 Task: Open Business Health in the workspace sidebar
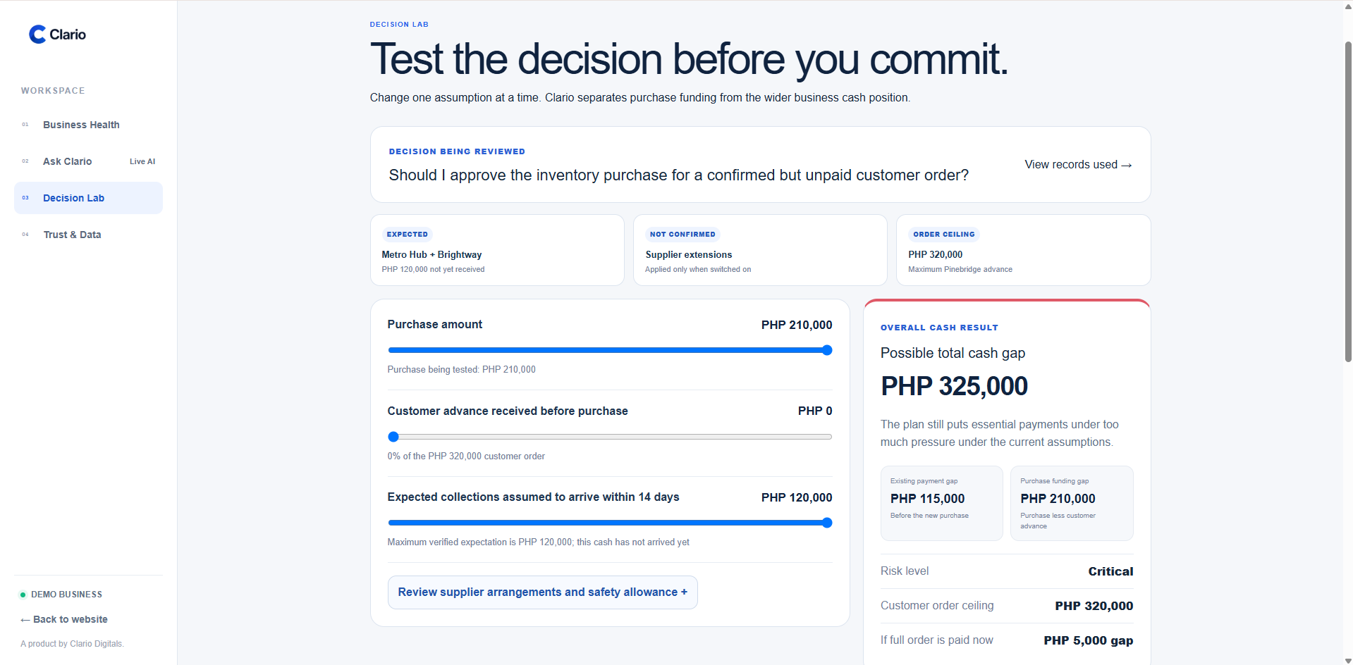click(88, 125)
